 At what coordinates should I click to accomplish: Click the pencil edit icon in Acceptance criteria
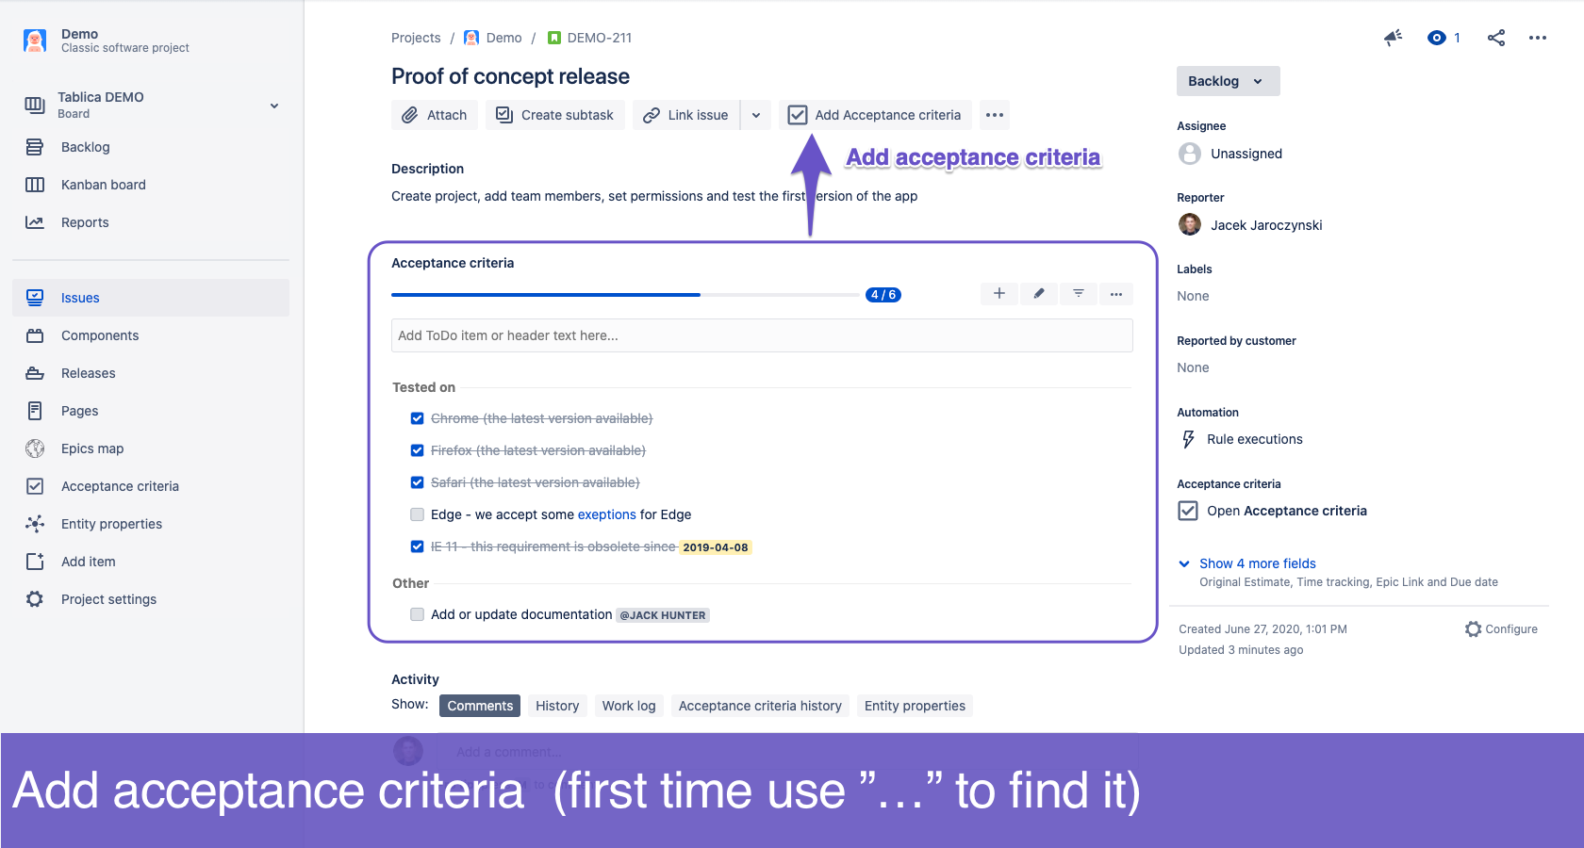(x=1039, y=294)
